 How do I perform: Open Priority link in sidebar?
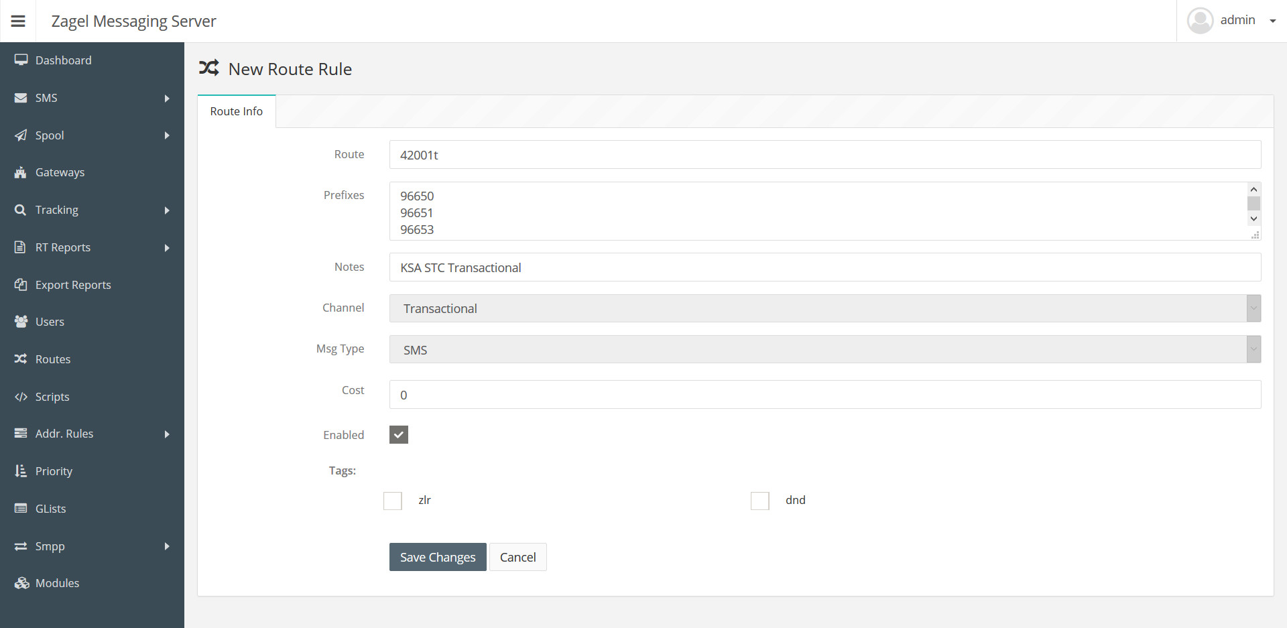54,471
